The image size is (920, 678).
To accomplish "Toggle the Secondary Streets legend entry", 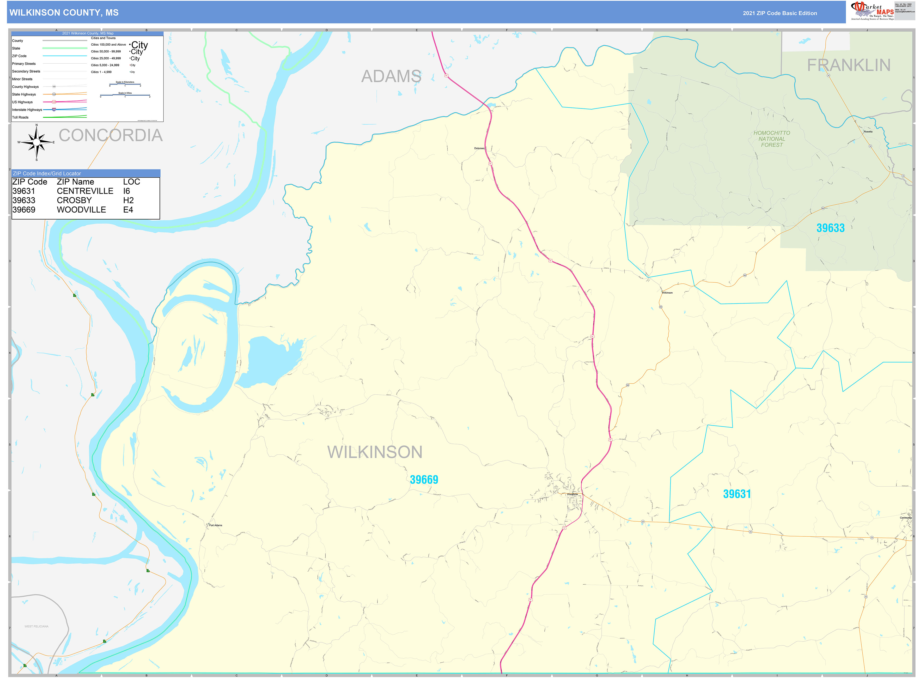I will pyautogui.click(x=26, y=71).
